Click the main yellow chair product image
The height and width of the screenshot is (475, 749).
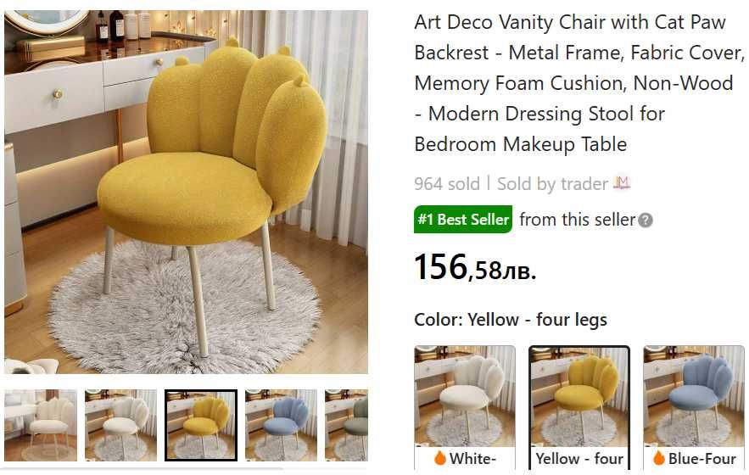tap(187, 192)
